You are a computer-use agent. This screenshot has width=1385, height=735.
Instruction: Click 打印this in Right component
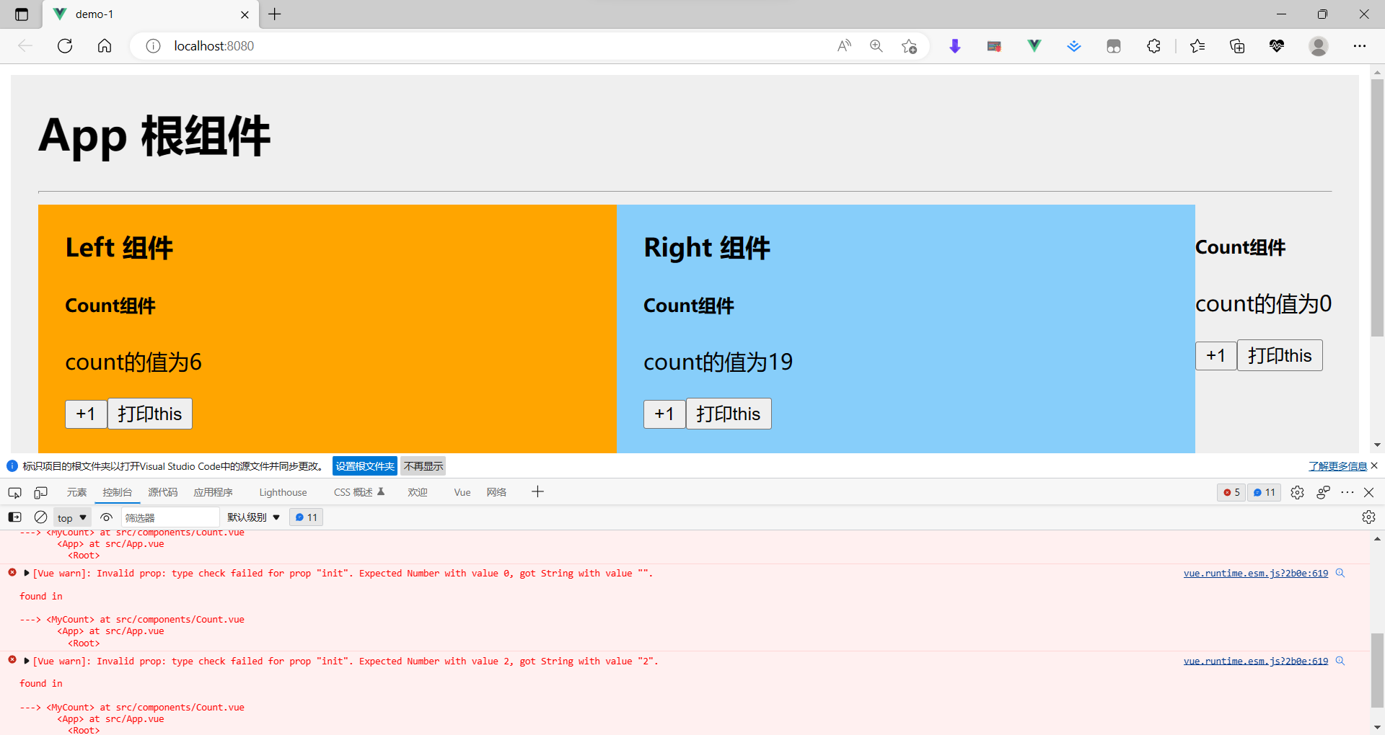[x=729, y=414]
